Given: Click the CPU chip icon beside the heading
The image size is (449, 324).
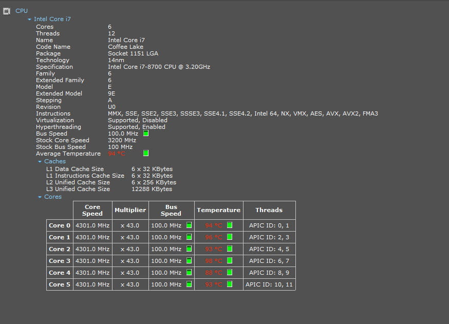Looking at the screenshot, I should pyautogui.click(x=7, y=11).
